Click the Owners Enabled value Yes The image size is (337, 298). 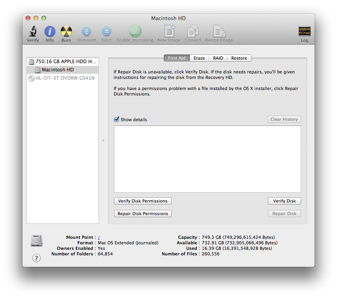pos(101,248)
